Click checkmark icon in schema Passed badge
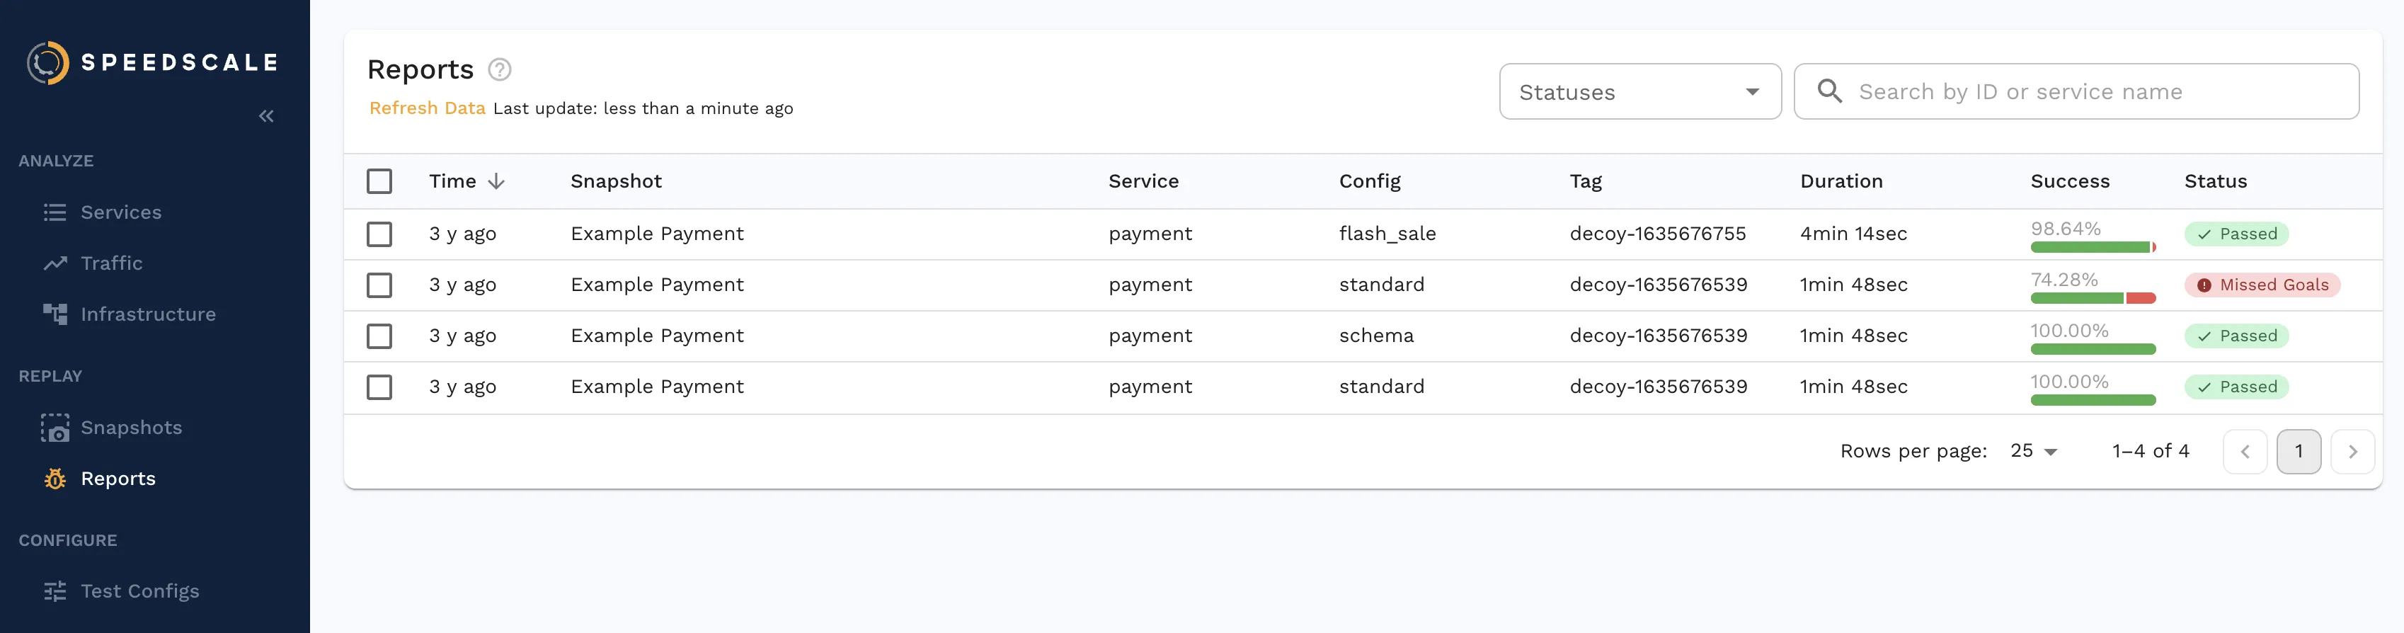2404x633 pixels. click(2204, 336)
